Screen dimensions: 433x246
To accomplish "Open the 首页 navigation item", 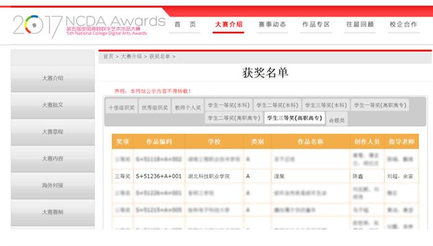I will 185,24.
